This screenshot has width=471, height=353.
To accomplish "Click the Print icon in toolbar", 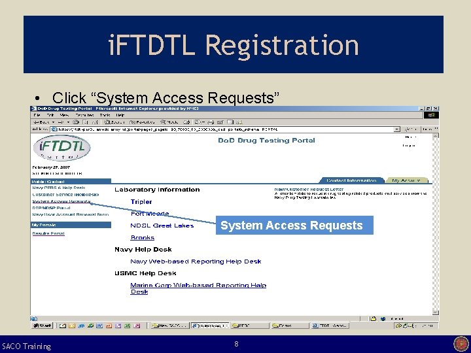I will [211, 122].
